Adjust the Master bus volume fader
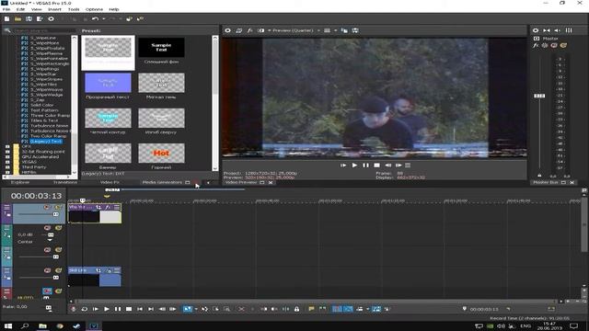The height and width of the screenshot is (331, 589). pyautogui.click(x=539, y=96)
